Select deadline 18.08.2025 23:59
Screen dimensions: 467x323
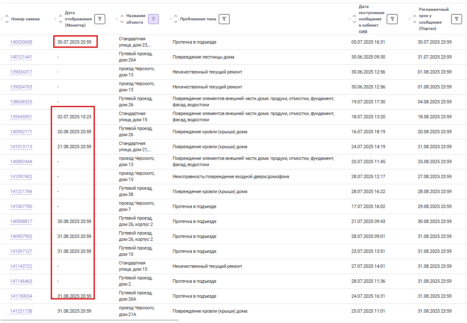click(435, 117)
